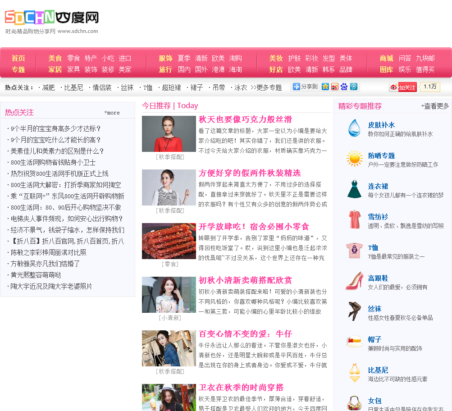This screenshot has width=452, height=411.
Task: Open the green dress 连衣裙 icon
Action: coord(354,189)
